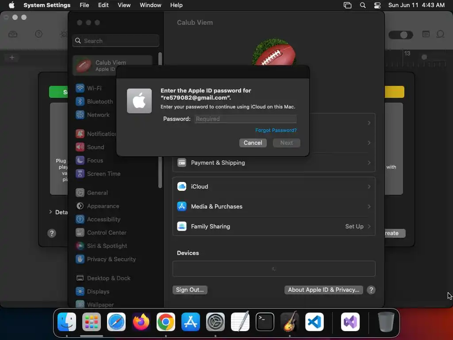
Task: Open Google Chrome in the Dock
Action: (166, 322)
